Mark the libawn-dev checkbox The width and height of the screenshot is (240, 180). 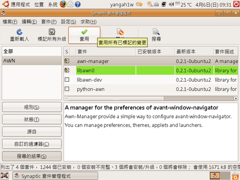(x=67, y=80)
